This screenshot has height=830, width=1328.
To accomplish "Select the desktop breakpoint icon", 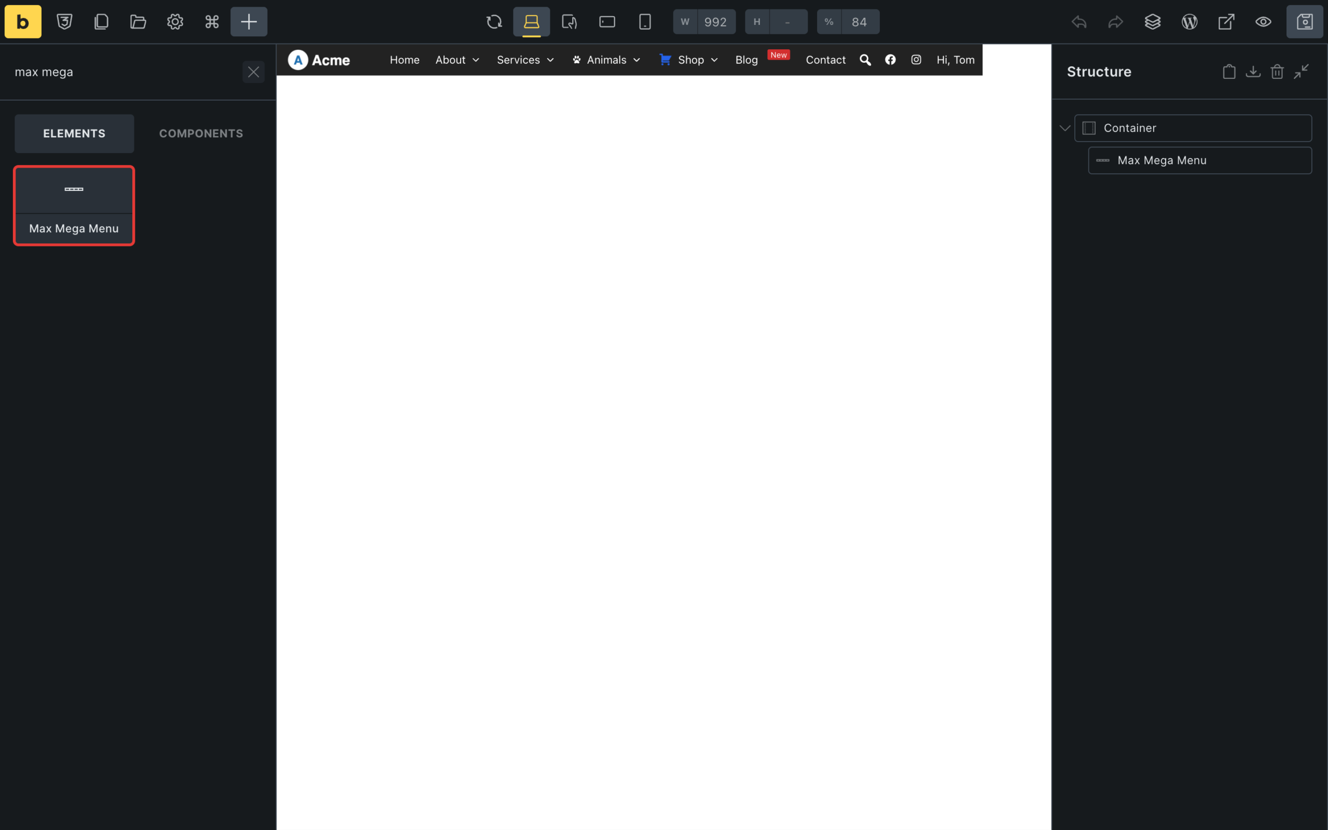I will click(x=532, y=22).
